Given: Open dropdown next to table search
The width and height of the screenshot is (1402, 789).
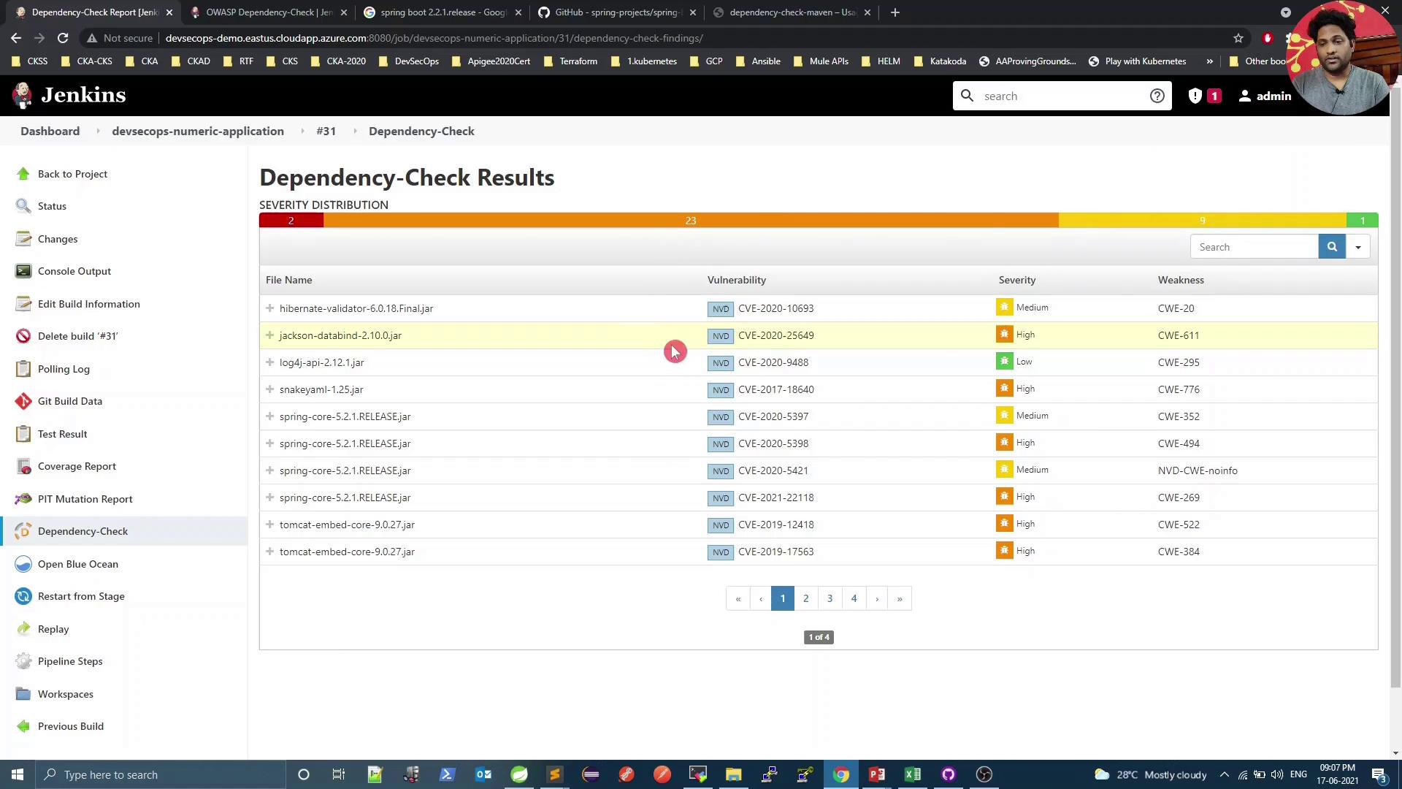Looking at the screenshot, I should click(1357, 247).
